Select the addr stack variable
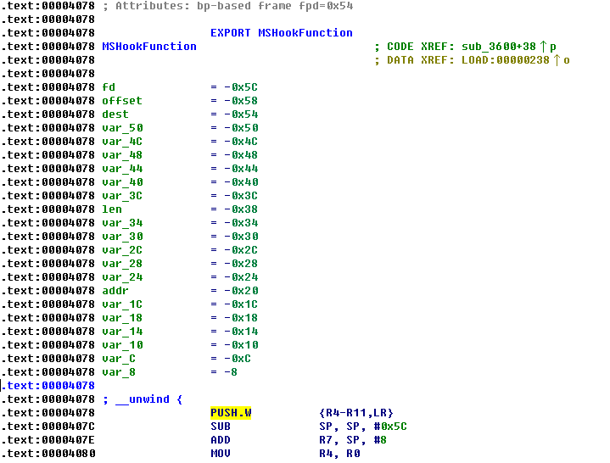Image resolution: width=610 pixels, height=463 pixels. click(x=115, y=291)
